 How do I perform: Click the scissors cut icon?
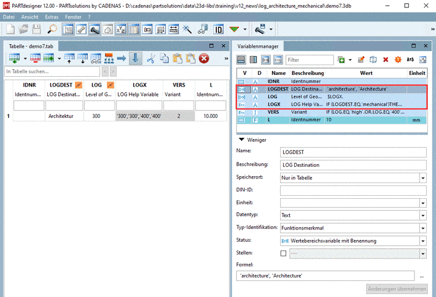[151, 58]
